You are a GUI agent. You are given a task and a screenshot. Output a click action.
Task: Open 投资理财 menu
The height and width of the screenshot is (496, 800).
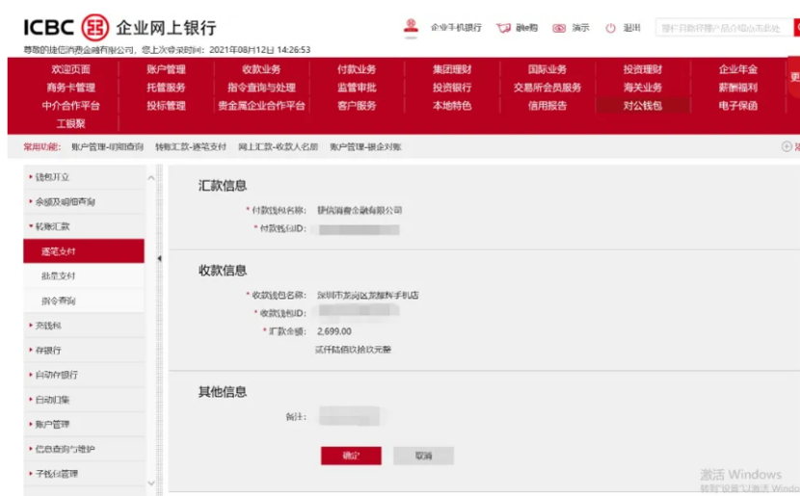tap(643, 69)
